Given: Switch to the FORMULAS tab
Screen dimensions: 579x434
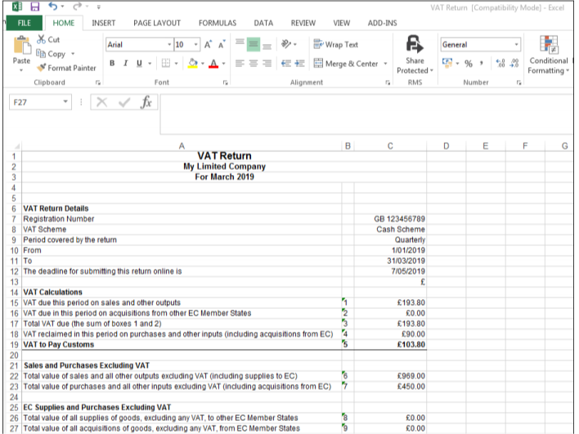Looking at the screenshot, I should tap(218, 23).
